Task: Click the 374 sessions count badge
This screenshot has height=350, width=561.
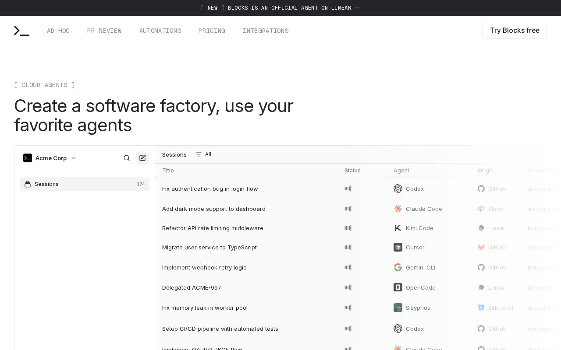Action: pos(140,184)
